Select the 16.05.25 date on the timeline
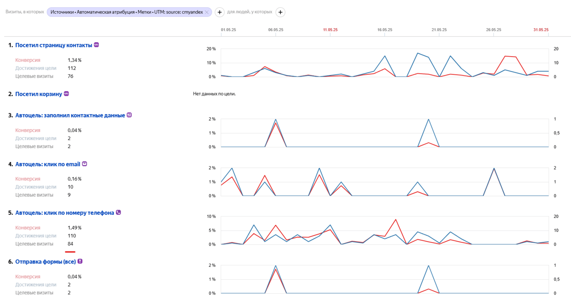Viewport: 571px width, 301px height. click(x=385, y=30)
